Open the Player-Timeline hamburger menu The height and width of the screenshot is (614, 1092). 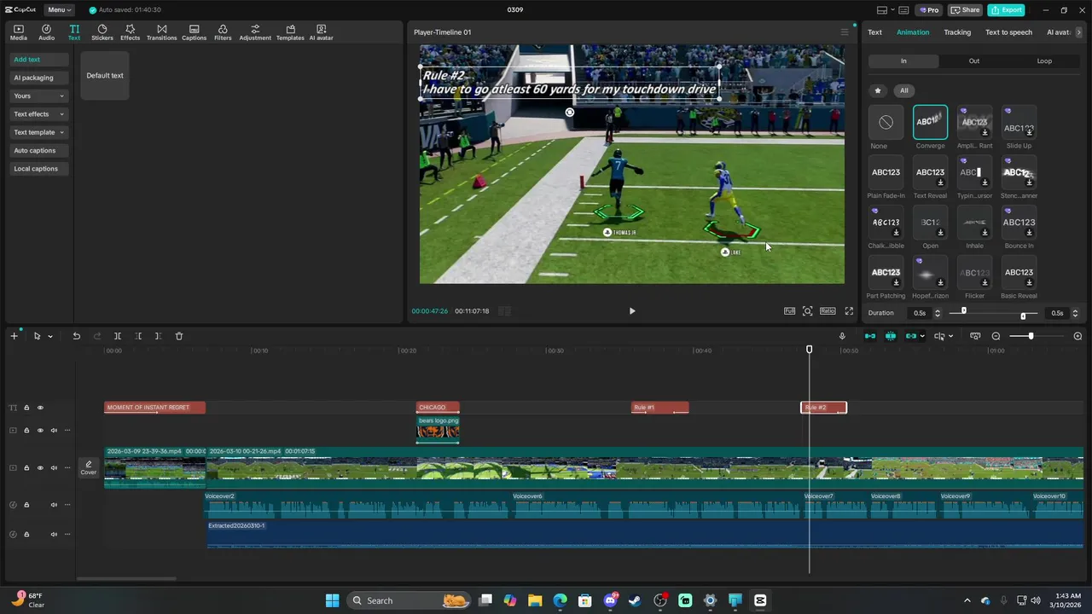pos(845,32)
